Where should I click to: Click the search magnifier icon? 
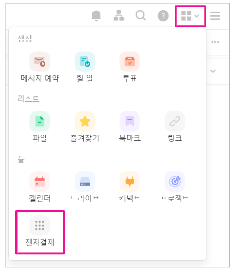click(141, 15)
